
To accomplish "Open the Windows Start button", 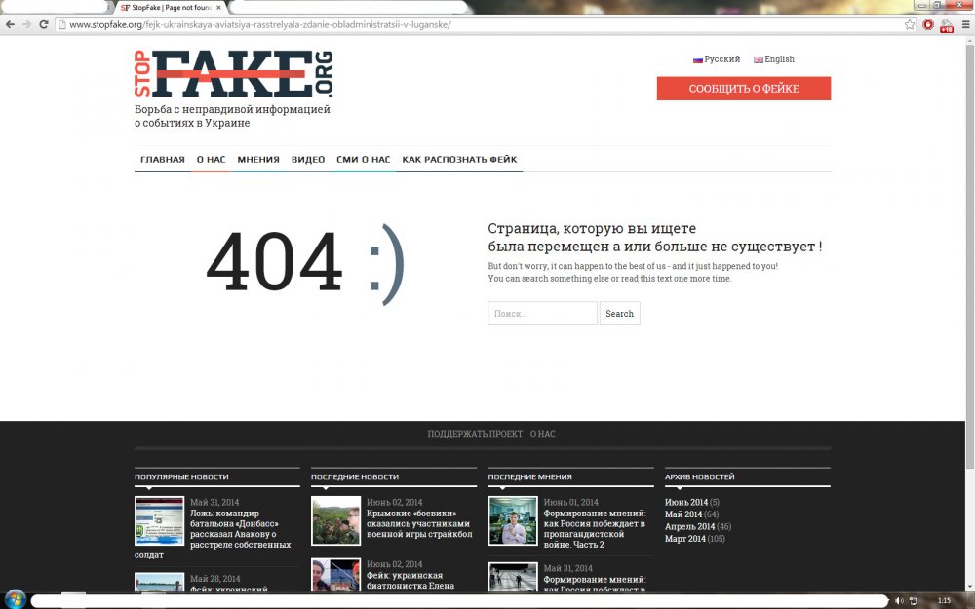I will tap(15, 598).
